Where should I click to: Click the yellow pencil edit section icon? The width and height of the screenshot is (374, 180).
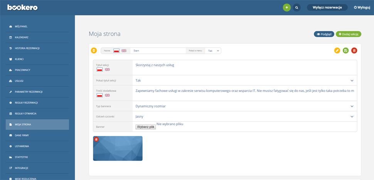(x=337, y=51)
